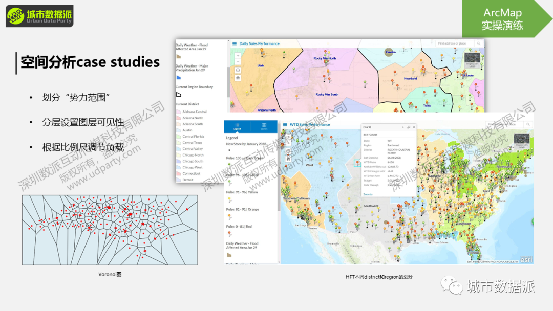Viewport: 553px width, 311px height.
Task: Show next feature in the Casper popup
Action: [403, 127]
